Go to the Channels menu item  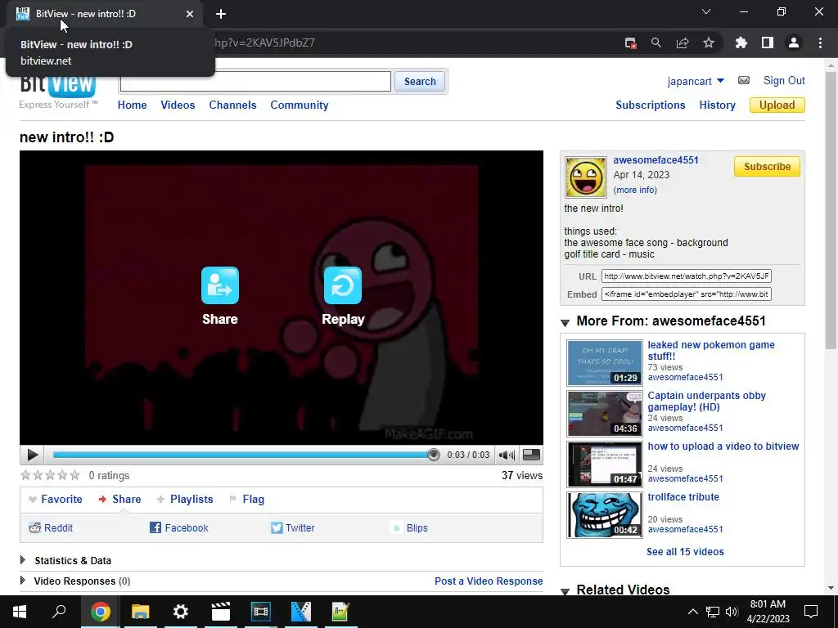[232, 105]
